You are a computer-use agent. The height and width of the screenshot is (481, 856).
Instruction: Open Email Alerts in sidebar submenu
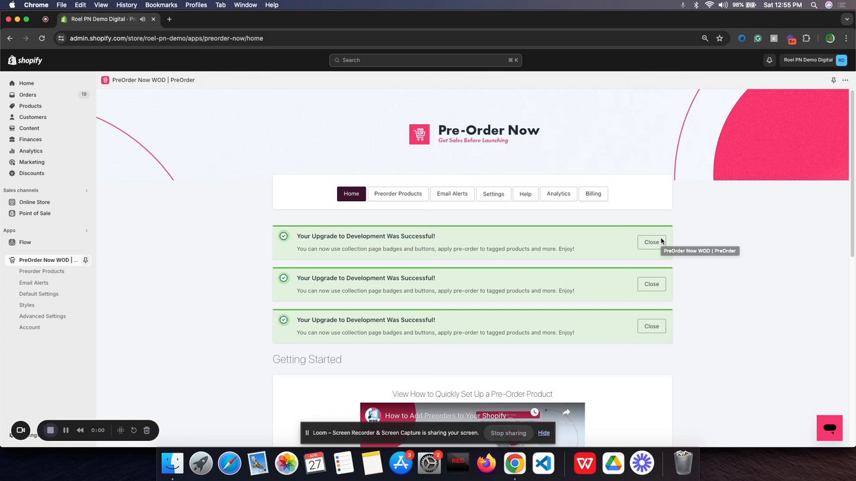33,283
